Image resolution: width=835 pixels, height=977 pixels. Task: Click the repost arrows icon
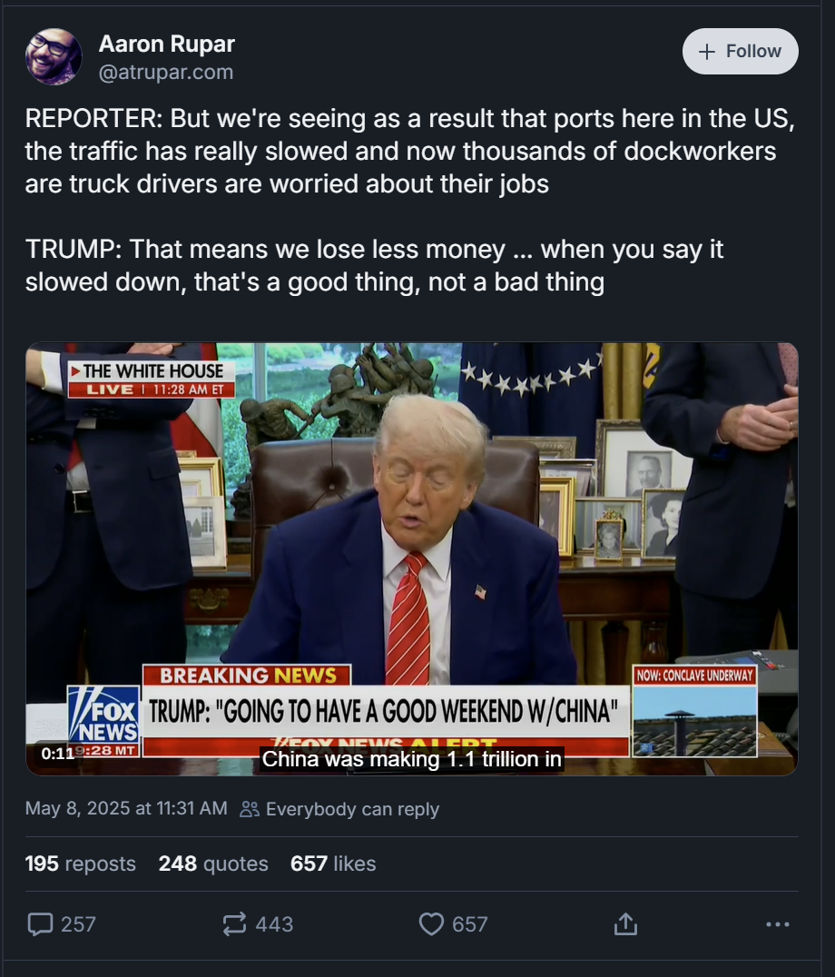[235, 924]
